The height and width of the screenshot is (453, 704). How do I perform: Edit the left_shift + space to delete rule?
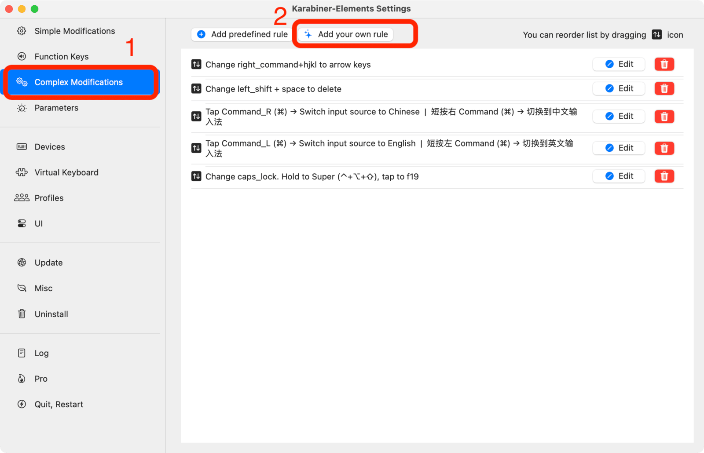619,88
